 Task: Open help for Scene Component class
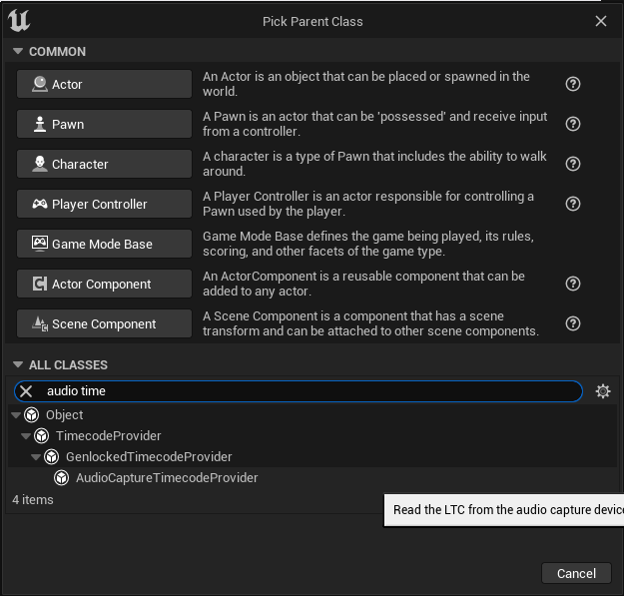click(x=573, y=323)
